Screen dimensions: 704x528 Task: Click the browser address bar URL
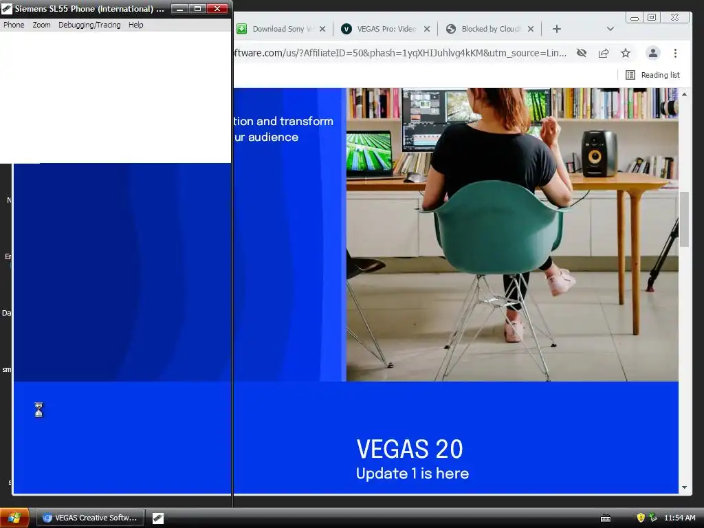(x=399, y=53)
